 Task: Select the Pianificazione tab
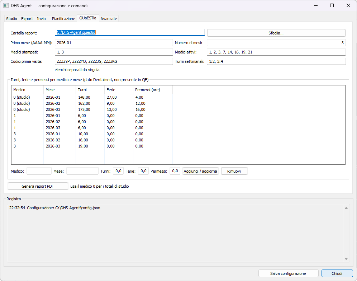click(x=63, y=19)
